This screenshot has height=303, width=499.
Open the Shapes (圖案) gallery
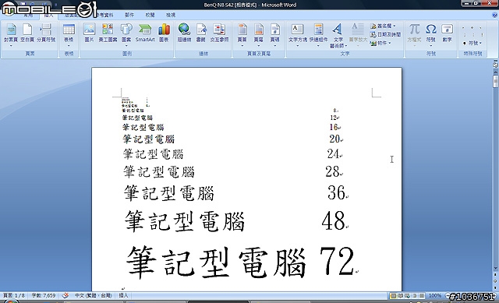pos(126,34)
